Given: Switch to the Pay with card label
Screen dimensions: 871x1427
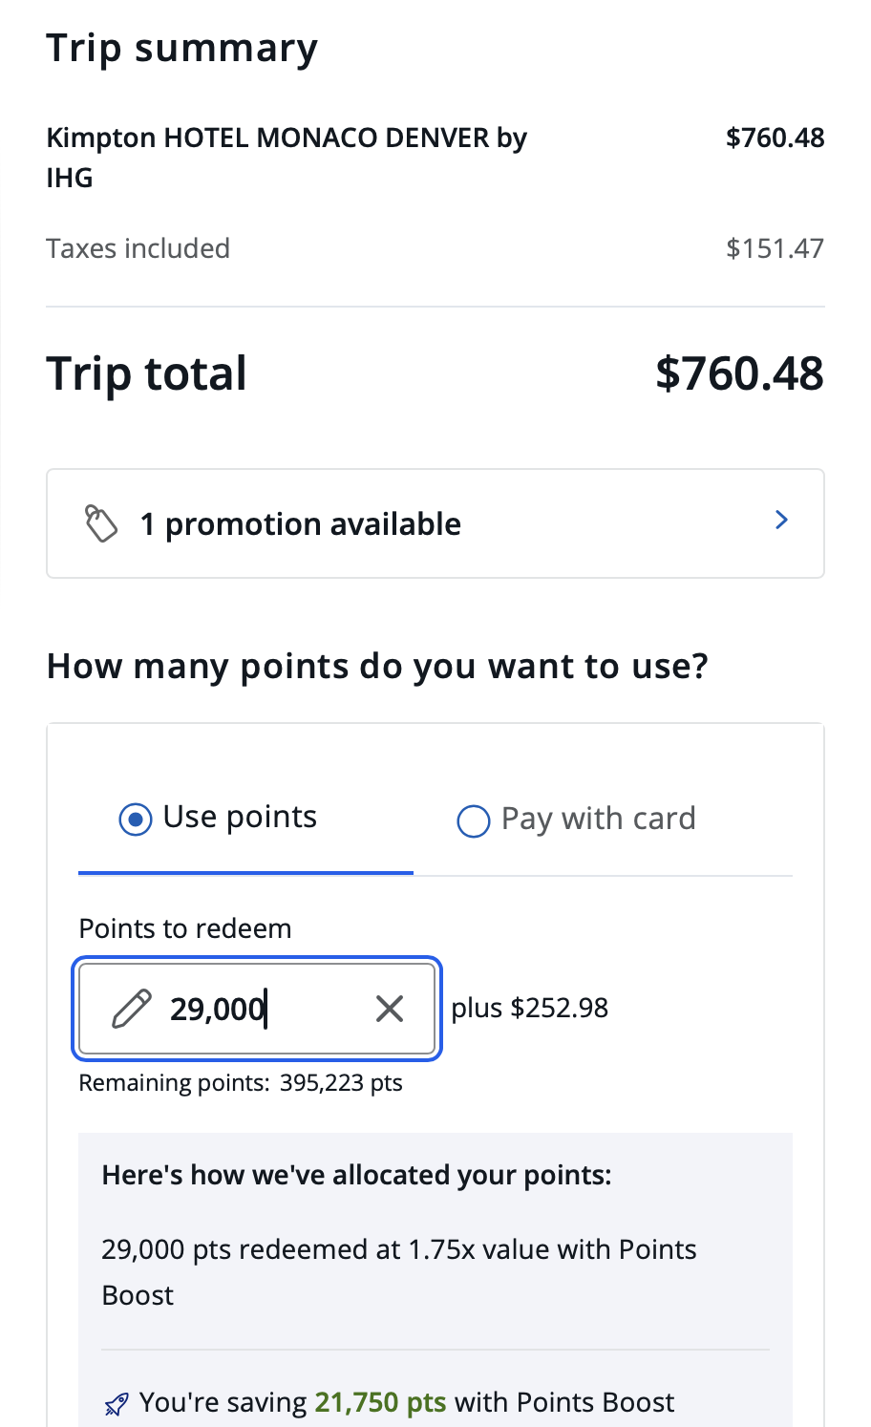Looking at the screenshot, I should coord(598,820).
